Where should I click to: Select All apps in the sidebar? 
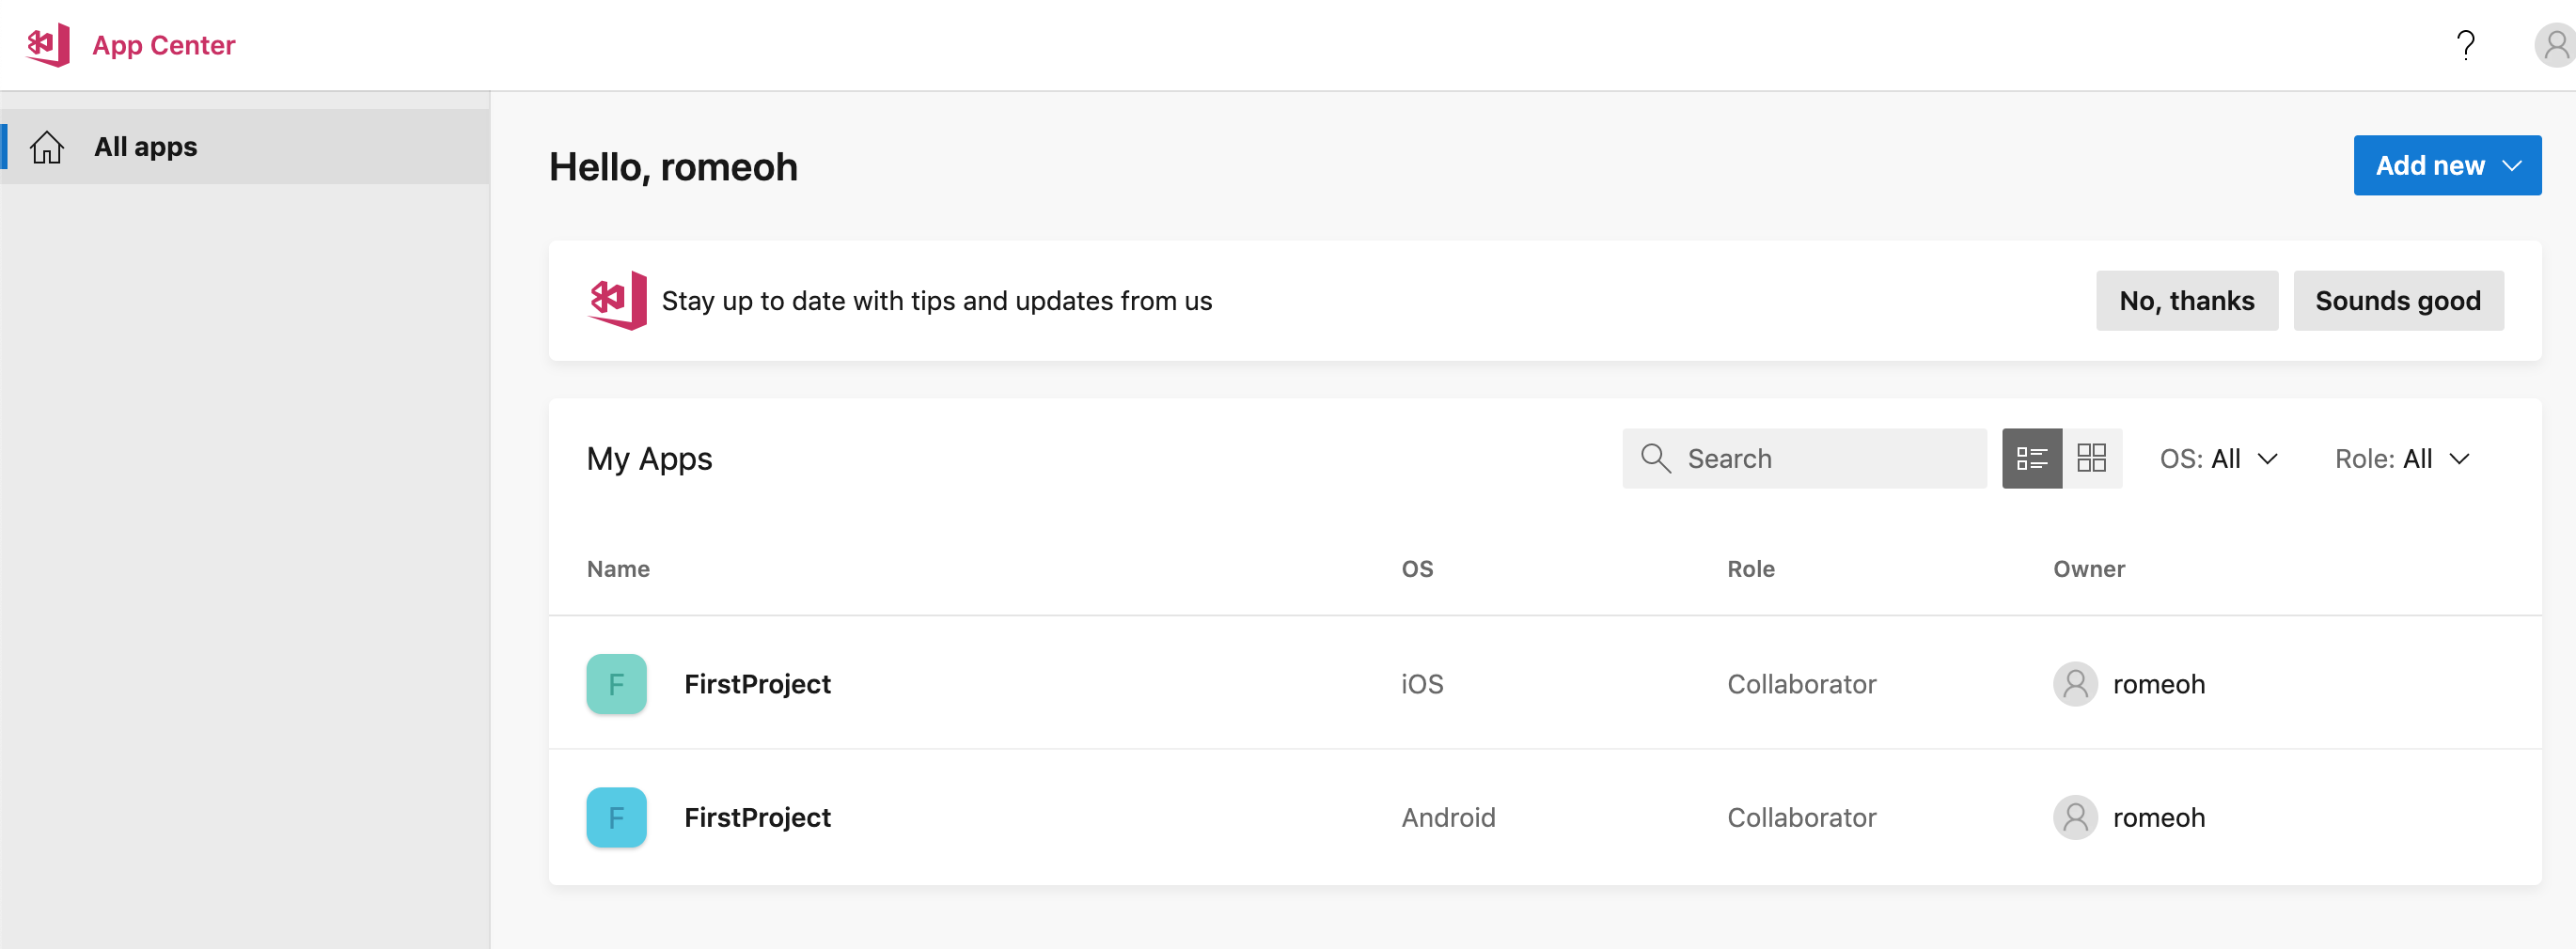click(146, 147)
